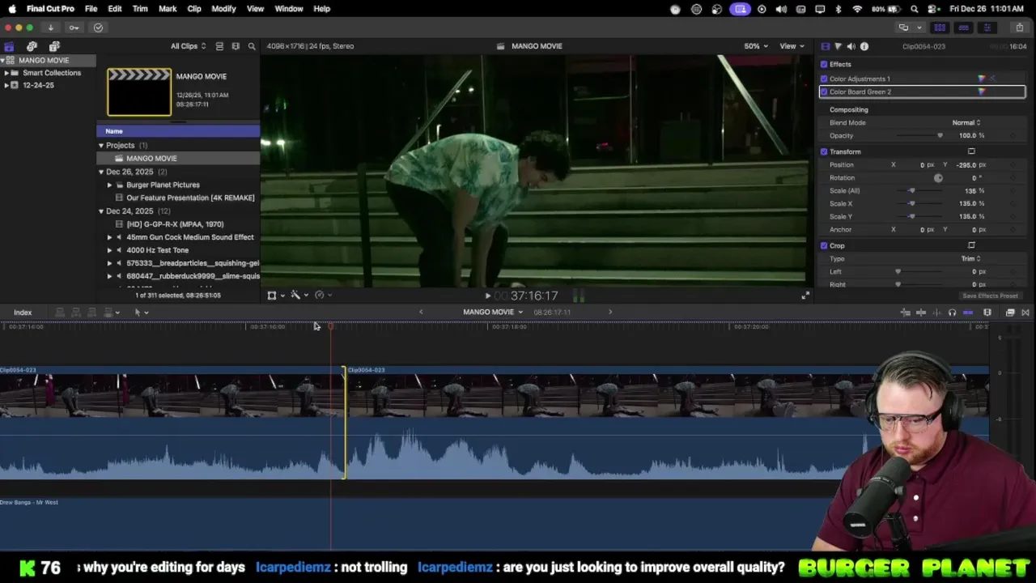This screenshot has height=583, width=1036.
Task: Open the Trim menu
Action: point(140,9)
